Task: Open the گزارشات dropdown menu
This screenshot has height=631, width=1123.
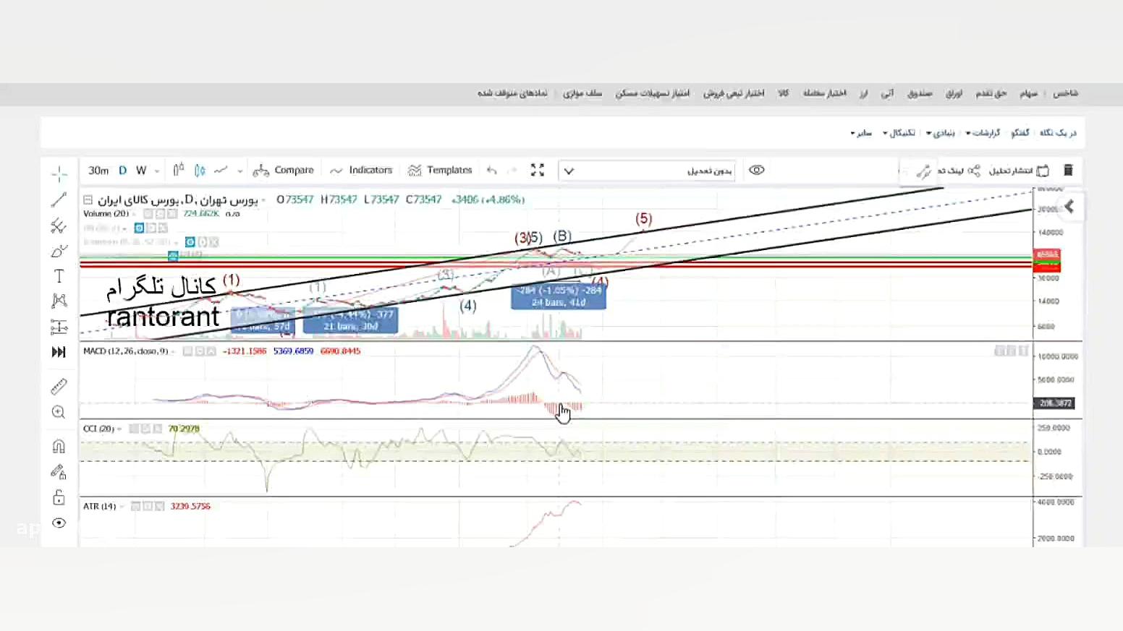Action: pos(983,133)
